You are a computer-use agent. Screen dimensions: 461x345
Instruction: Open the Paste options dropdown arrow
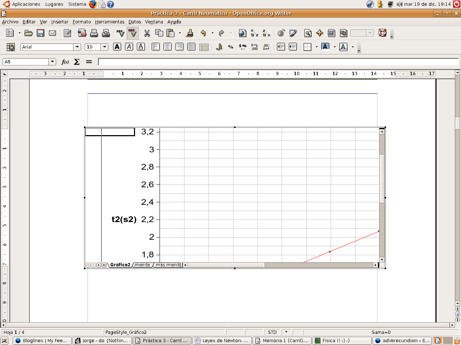(180, 33)
